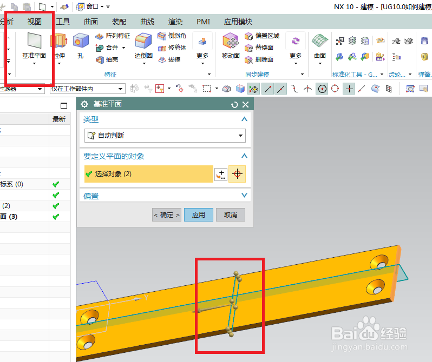Choose the Draft (拔模) tool
This screenshot has height=362, width=432.
pos(169,59)
